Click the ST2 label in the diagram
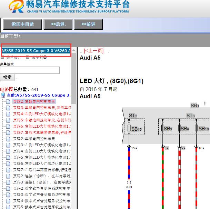The height and width of the screenshot is (209, 210). tap(133, 116)
